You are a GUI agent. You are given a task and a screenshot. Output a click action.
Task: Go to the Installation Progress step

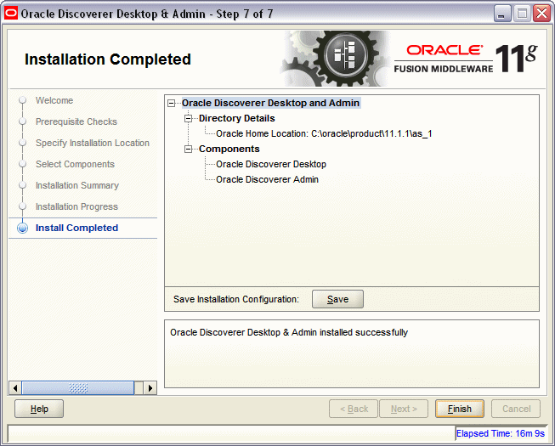tap(76, 206)
